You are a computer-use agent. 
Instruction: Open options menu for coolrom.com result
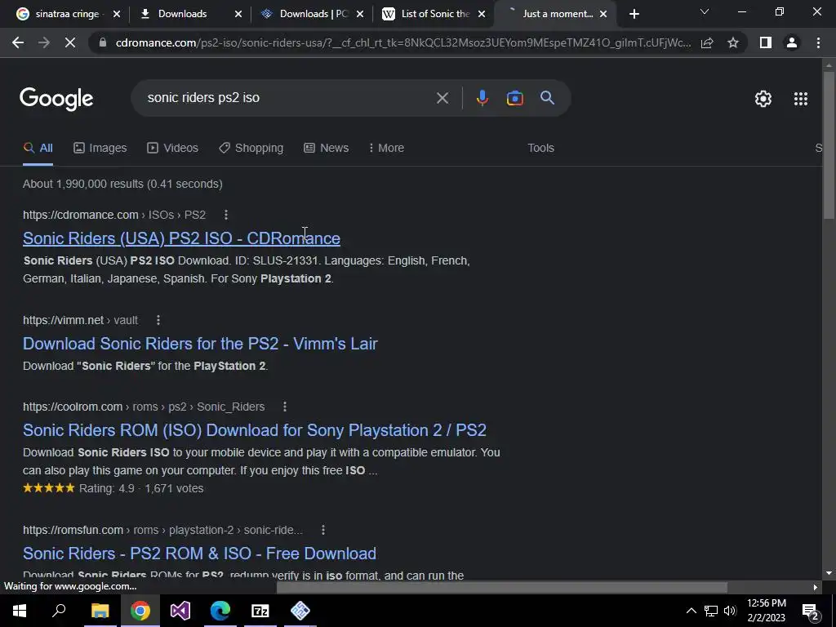pyautogui.click(x=285, y=407)
